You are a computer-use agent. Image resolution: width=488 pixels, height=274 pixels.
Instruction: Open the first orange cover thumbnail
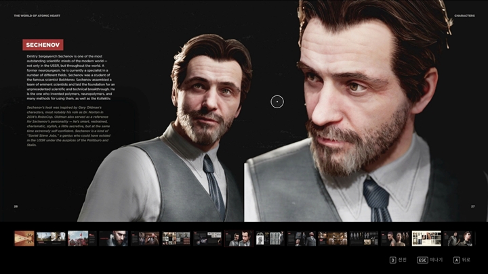tap(24, 238)
